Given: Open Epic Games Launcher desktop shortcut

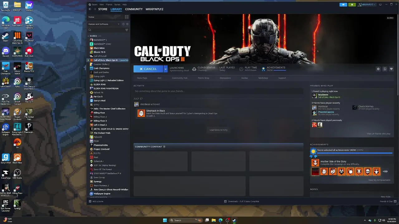Looking at the screenshot, I should 6,206.
